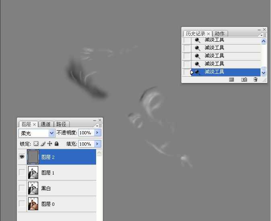Expand the 填充 fill slider arrow
Screen dimensions: 271x221
[97, 144]
